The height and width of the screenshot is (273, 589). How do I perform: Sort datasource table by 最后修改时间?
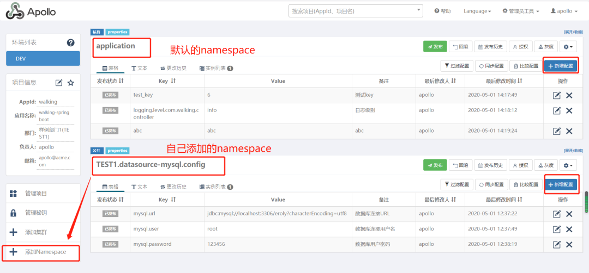520,200
